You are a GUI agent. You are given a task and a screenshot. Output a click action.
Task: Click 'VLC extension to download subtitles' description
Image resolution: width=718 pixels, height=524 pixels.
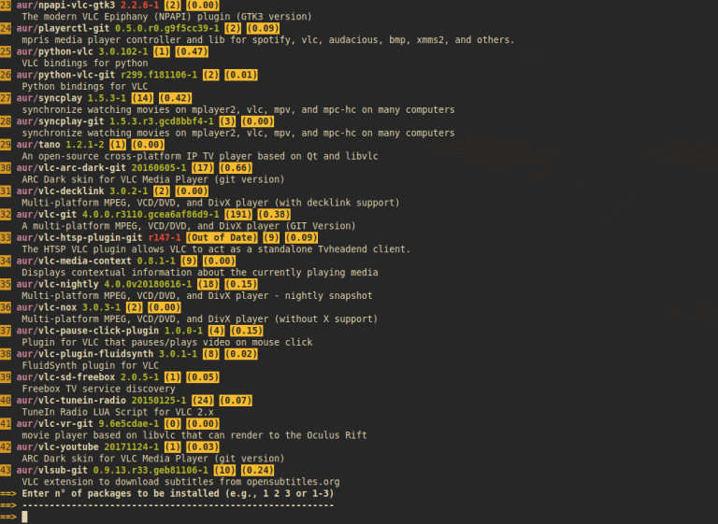pyautogui.click(x=180, y=482)
